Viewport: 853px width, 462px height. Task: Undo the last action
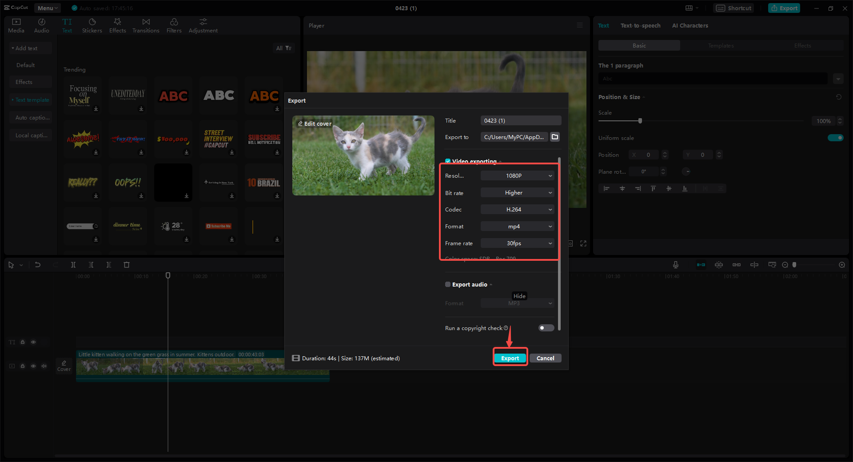[38, 264]
